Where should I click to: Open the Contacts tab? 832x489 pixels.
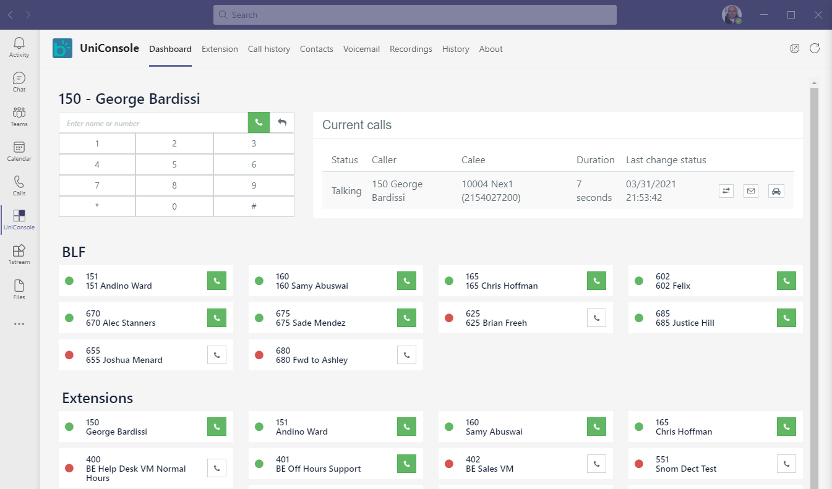coord(317,49)
